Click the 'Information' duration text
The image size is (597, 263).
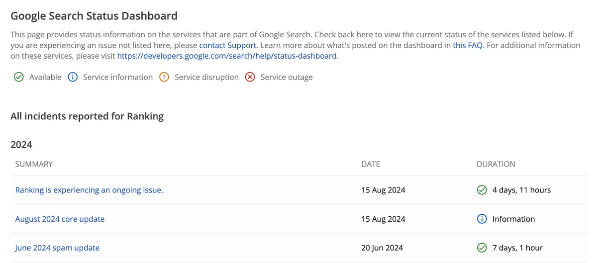click(x=513, y=219)
